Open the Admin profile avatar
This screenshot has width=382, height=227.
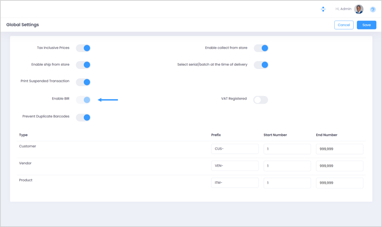click(x=358, y=9)
